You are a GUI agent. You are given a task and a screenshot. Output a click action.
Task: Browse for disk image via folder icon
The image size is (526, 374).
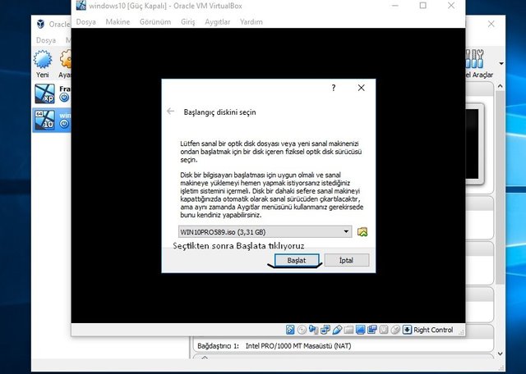(x=362, y=231)
